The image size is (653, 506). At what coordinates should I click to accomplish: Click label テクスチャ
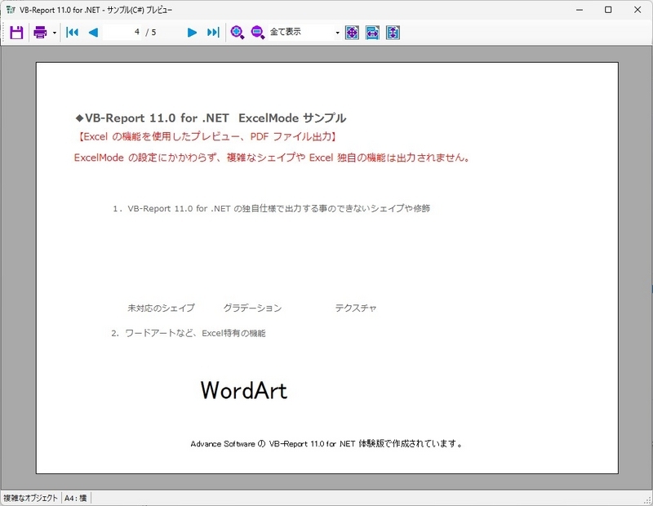click(356, 308)
